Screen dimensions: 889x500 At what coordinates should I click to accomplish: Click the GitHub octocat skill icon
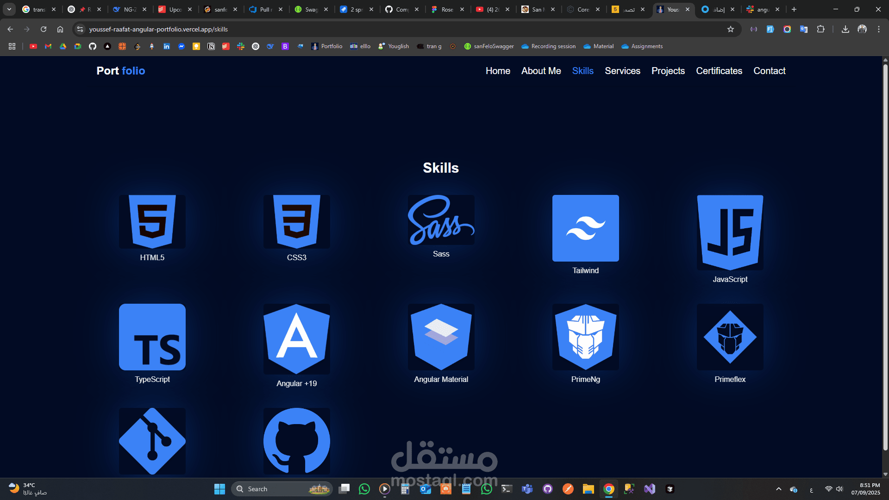[x=297, y=441]
